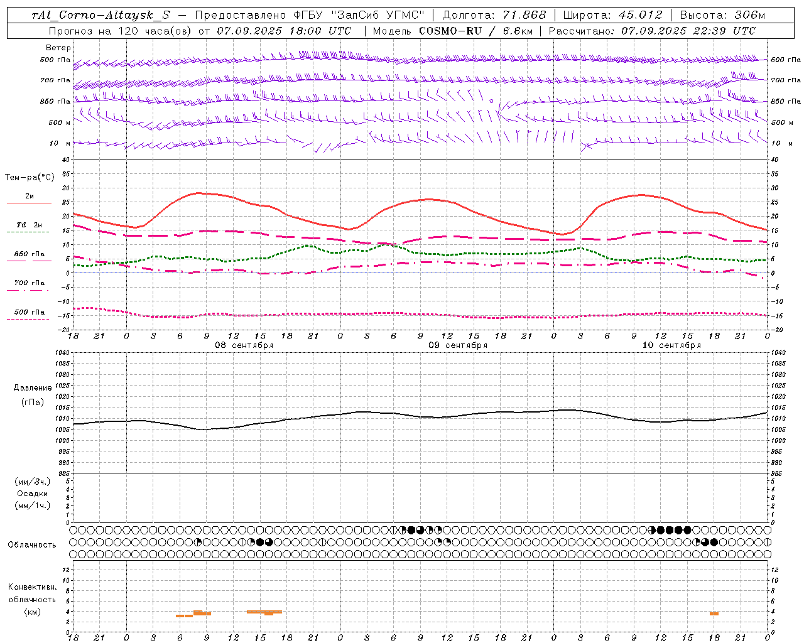Image resolution: width=804 pixels, height=643 pixels.
Task: Select the Широта: 45.012 value
Action: tap(612, 15)
